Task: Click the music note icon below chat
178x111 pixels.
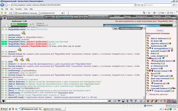Action: 136,101
